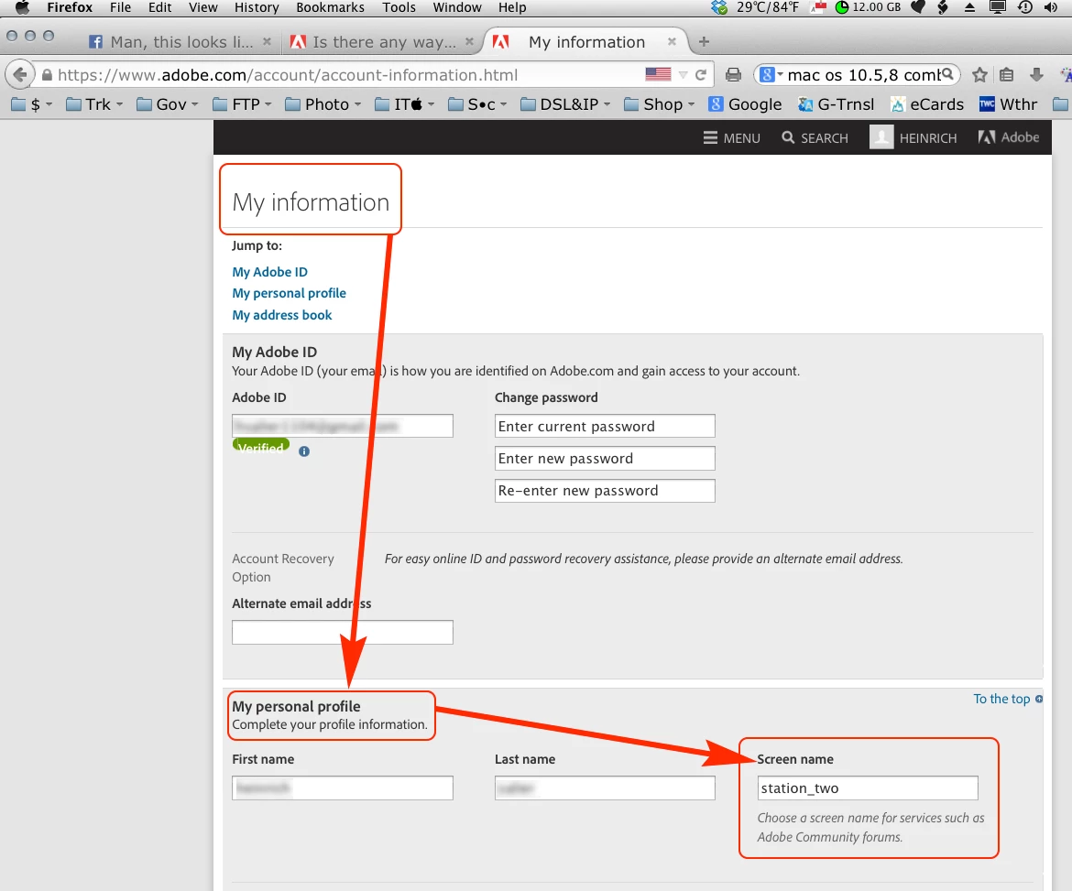Jump to My address book link

[x=281, y=315]
